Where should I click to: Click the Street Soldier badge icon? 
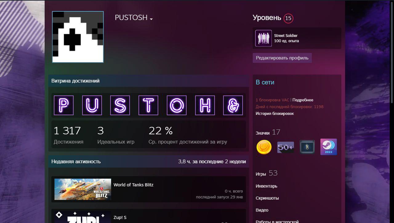(x=263, y=38)
